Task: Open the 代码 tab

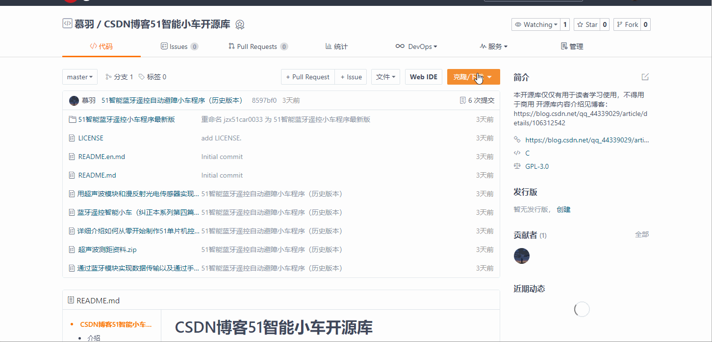Action: click(x=101, y=46)
